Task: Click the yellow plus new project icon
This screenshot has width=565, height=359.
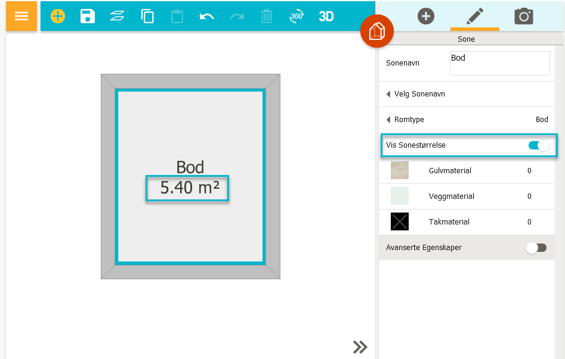Action: (x=58, y=16)
